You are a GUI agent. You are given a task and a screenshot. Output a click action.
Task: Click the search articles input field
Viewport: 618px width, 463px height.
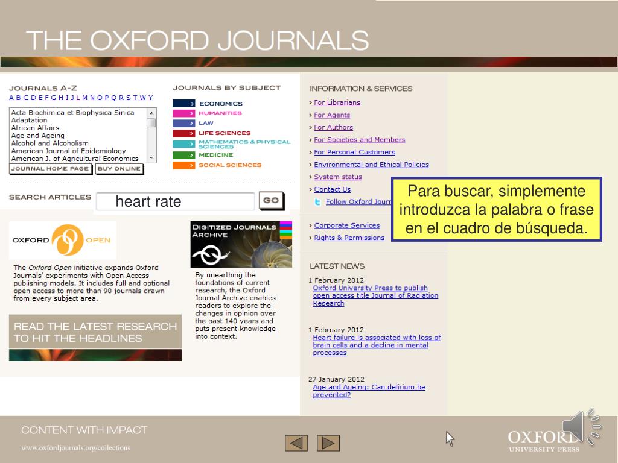[x=176, y=201]
